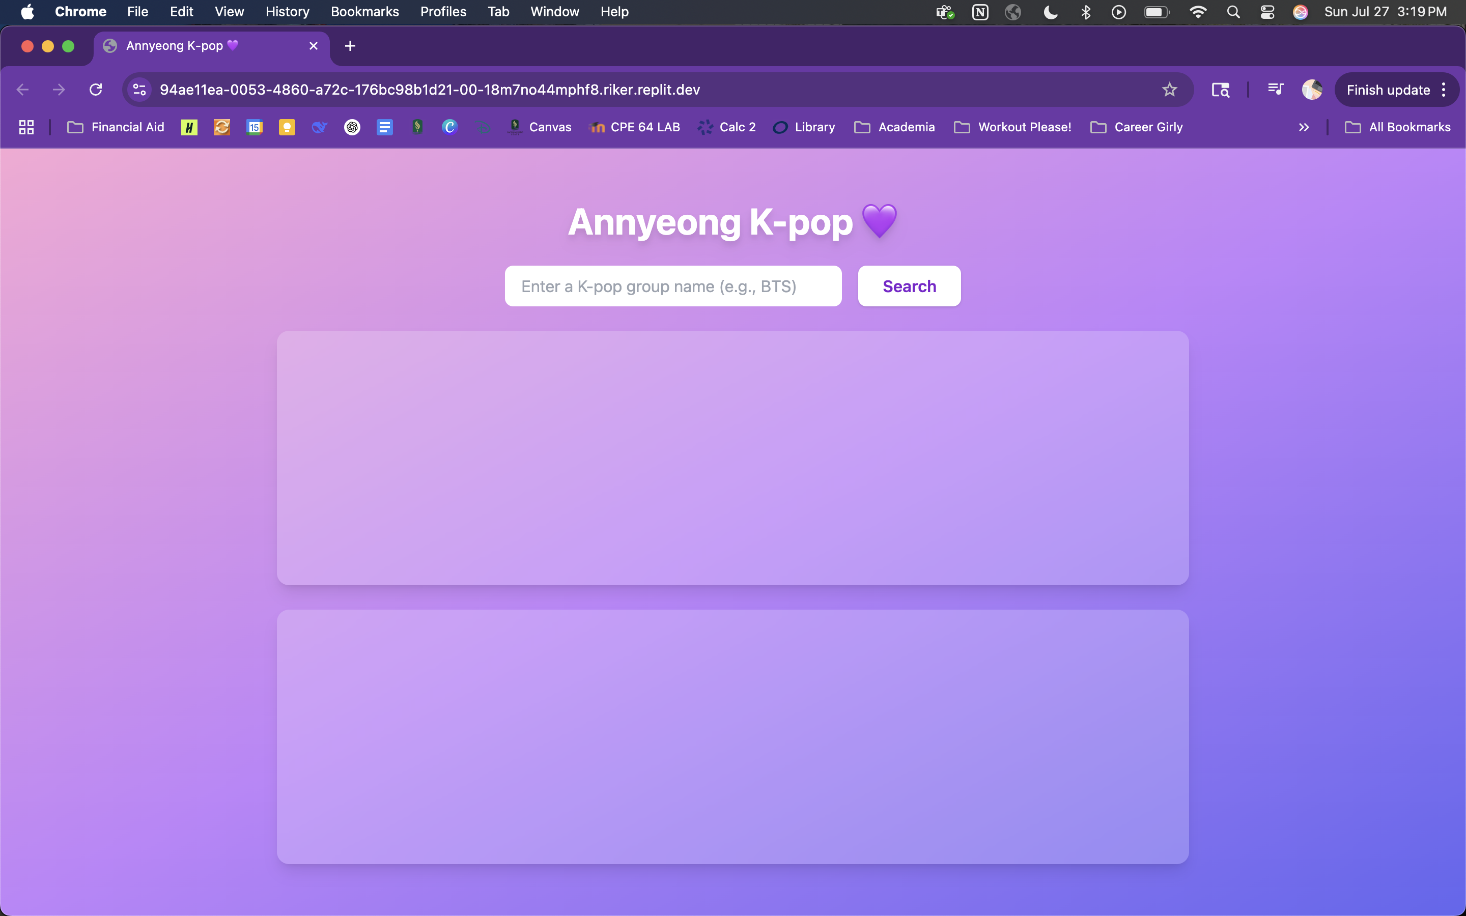This screenshot has width=1466, height=916.
Task: Open a new browser tab
Action: pyautogui.click(x=350, y=46)
